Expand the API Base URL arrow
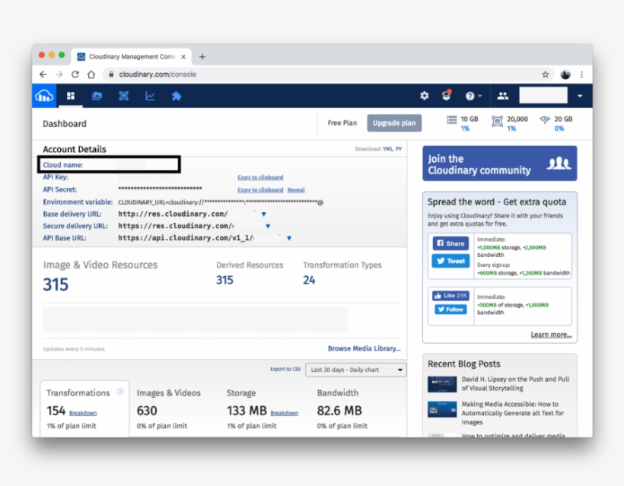This screenshot has height=486, width=624. [x=289, y=238]
